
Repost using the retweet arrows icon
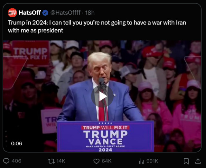[51, 161]
